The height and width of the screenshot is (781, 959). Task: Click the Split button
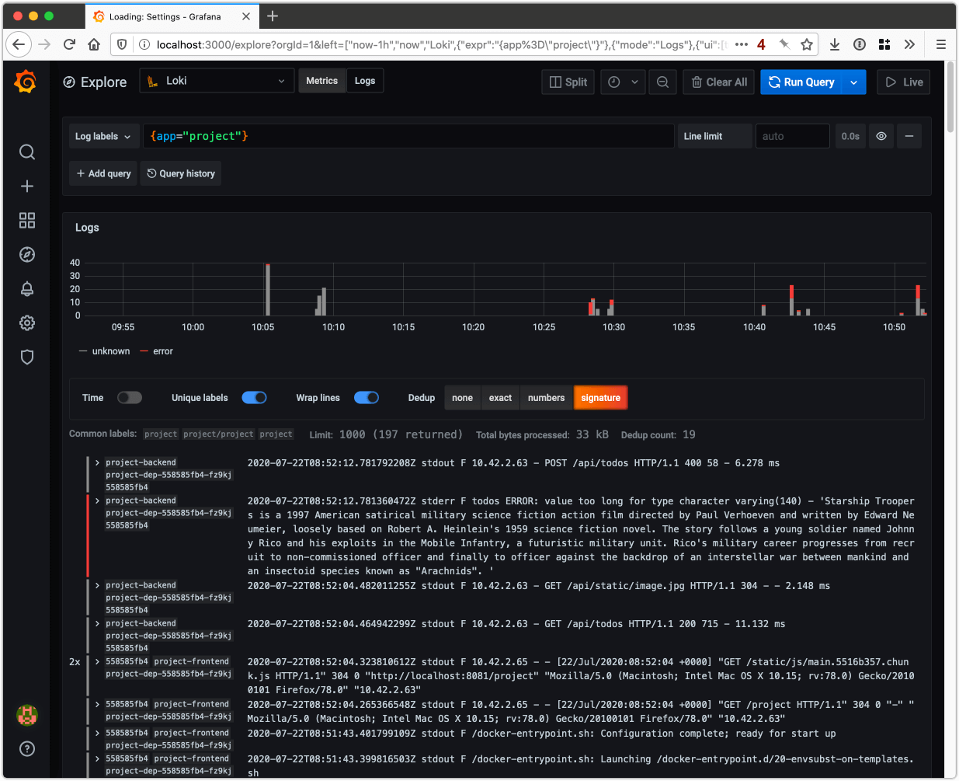[568, 82]
